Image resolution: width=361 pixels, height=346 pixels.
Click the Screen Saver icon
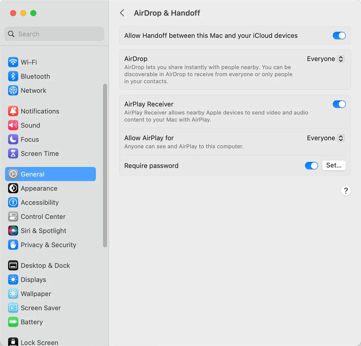coord(13,308)
